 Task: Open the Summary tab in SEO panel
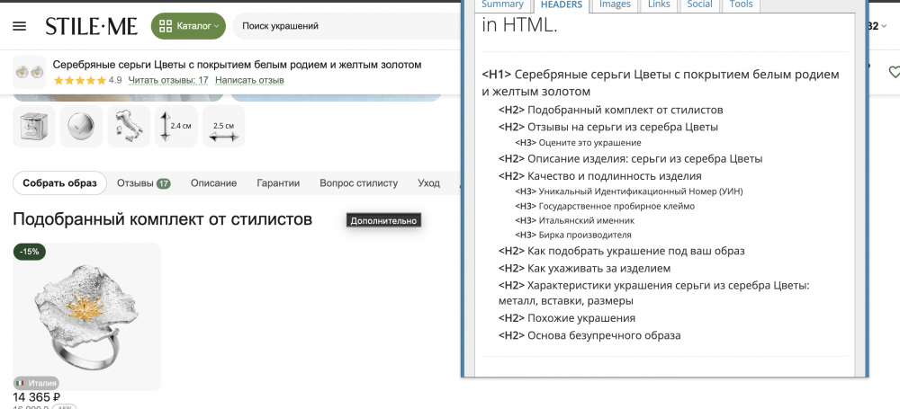point(502,4)
